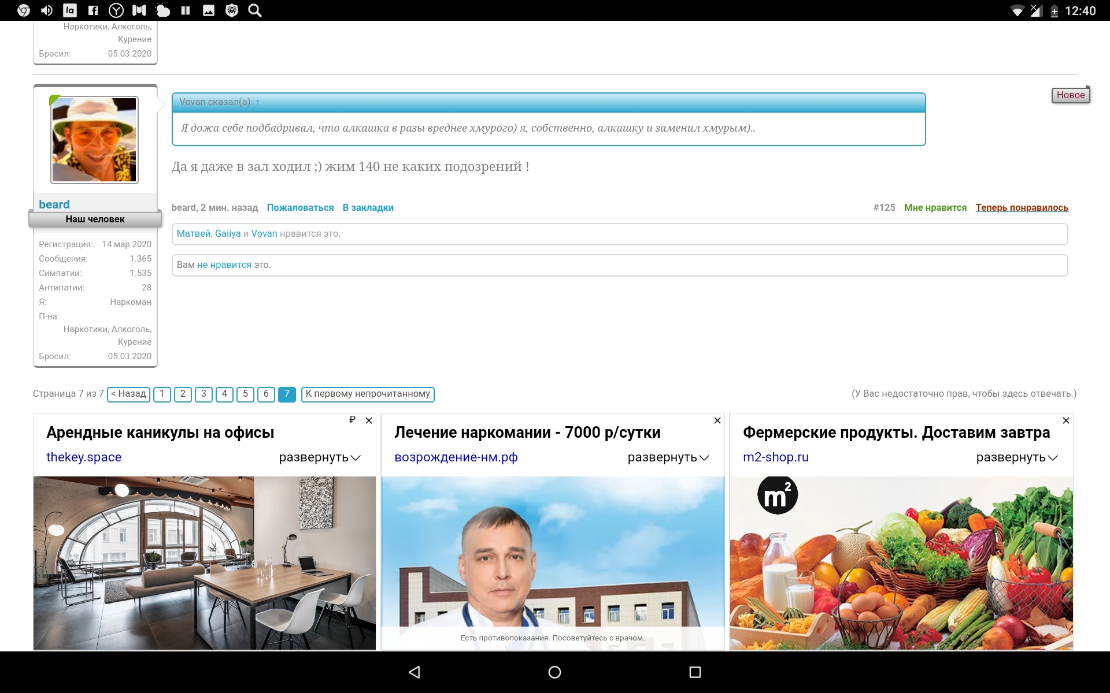Screen dimensions: 1110x693
Task: Jump 'К первому непрочитанному' message
Action: [x=368, y=394]
